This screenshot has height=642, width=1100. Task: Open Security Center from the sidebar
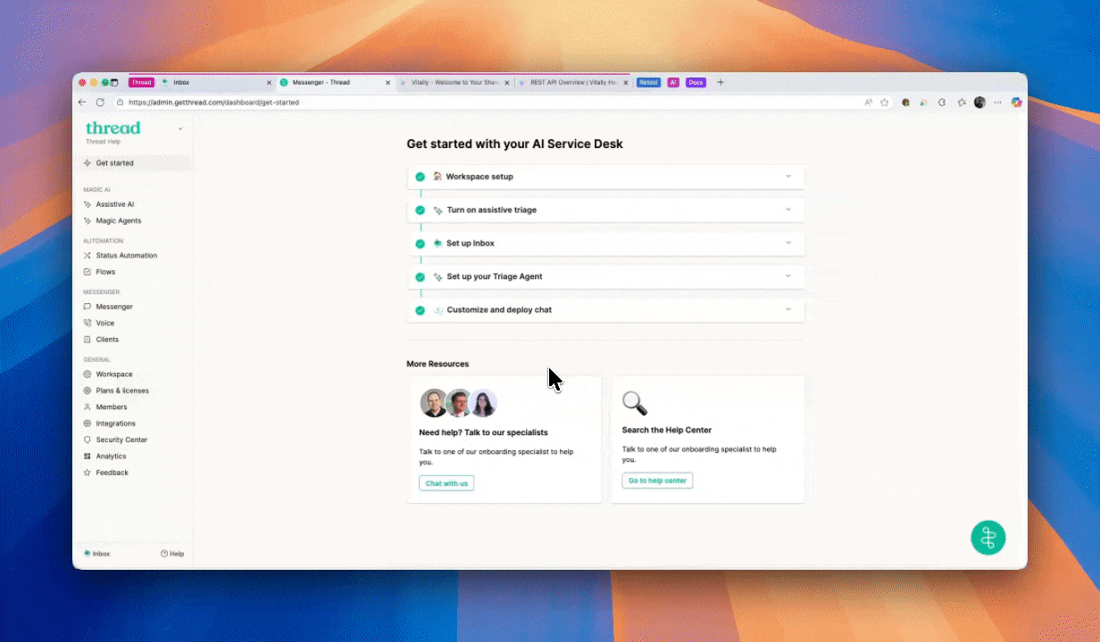[121, 440]
